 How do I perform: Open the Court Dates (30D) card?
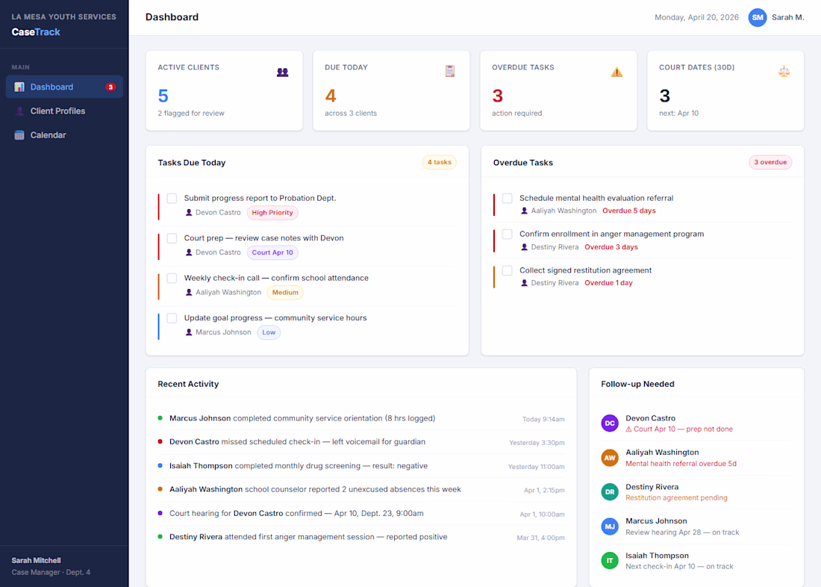click(725, 90)
